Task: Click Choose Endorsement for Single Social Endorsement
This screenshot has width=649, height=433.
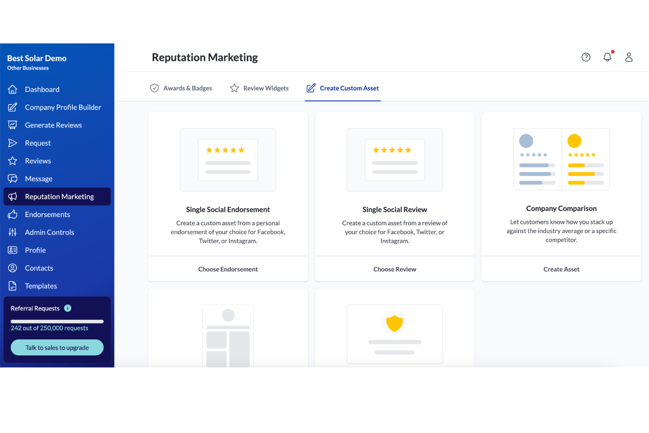Action: 228,269
